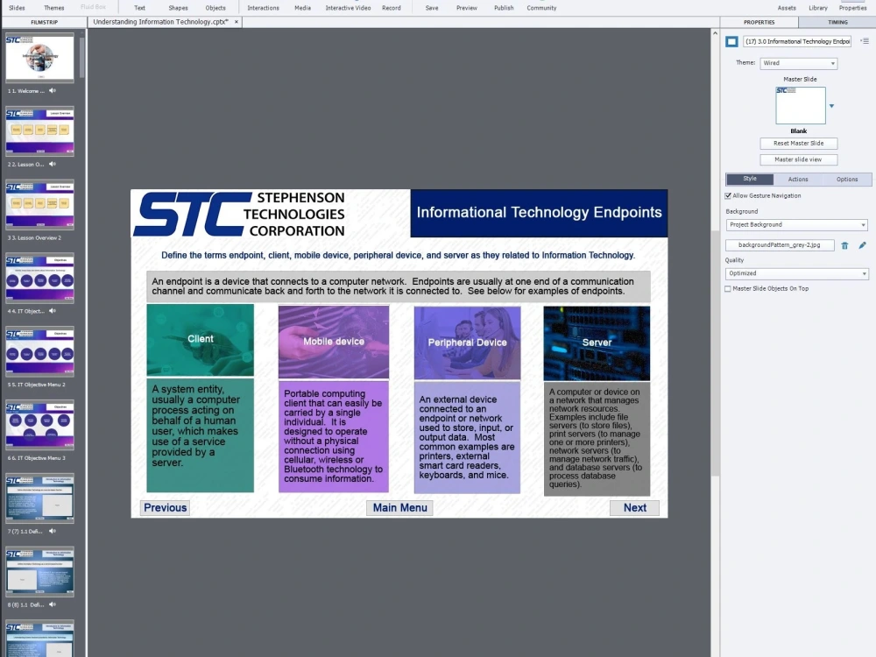This screenshot has width=876, height=657.
Task: Select the Server image on the slide
Action: point(597,343)
